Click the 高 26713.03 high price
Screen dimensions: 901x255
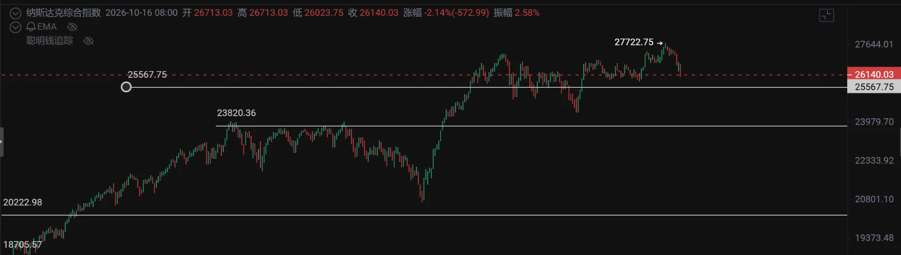(x=263, y=13)
